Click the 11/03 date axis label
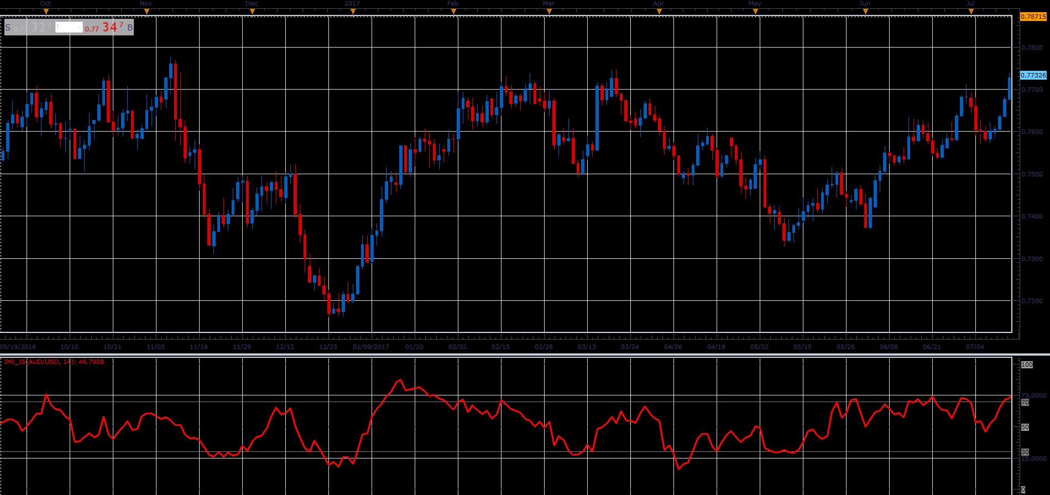The height and width of the screenshot is (495, 1050). pyautogui.click(x=155, y=347)
